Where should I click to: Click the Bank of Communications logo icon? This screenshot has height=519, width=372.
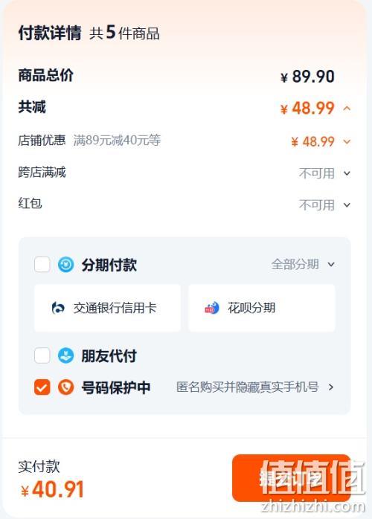(x=57, y=308)
